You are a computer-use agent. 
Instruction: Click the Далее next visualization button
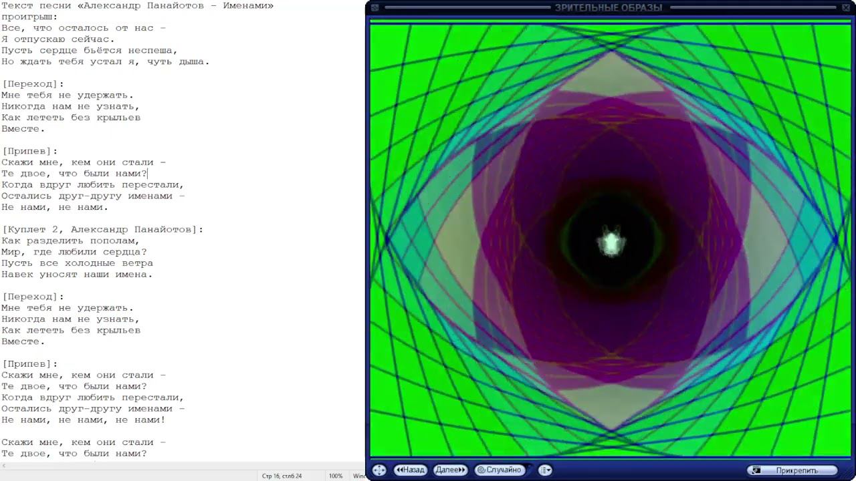(x=450, y=470)
